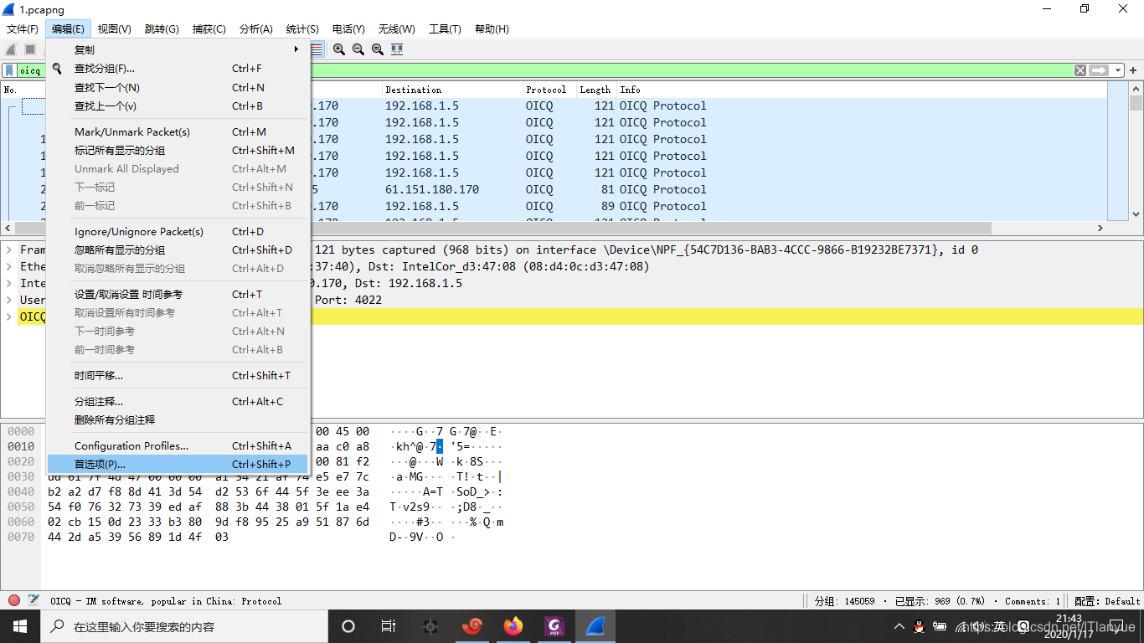1144x643 pixels.
Task: Toggle the colorize packet list icon
Action: click(317, 49)
